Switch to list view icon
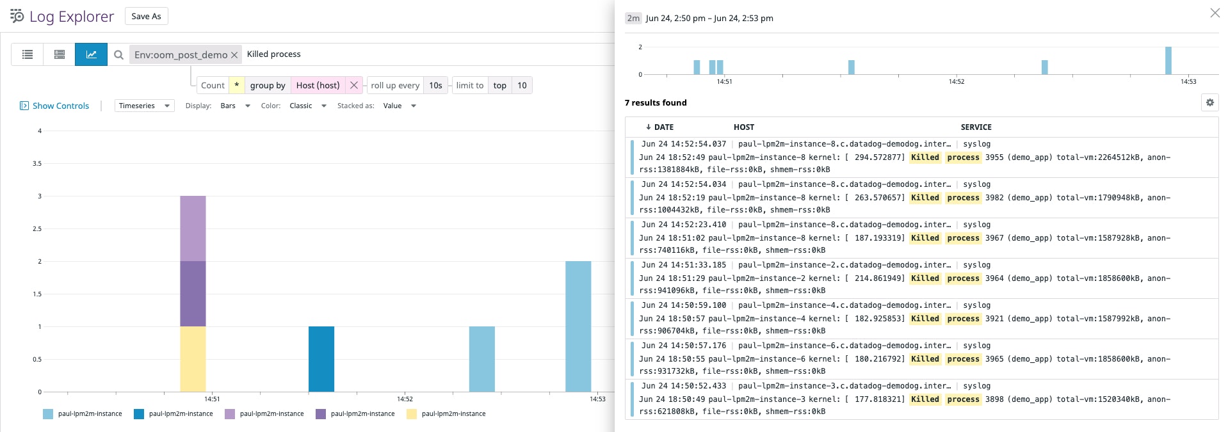Image resolution: width=1228 pixels, height=432 pixels. (x=28, y=54)
